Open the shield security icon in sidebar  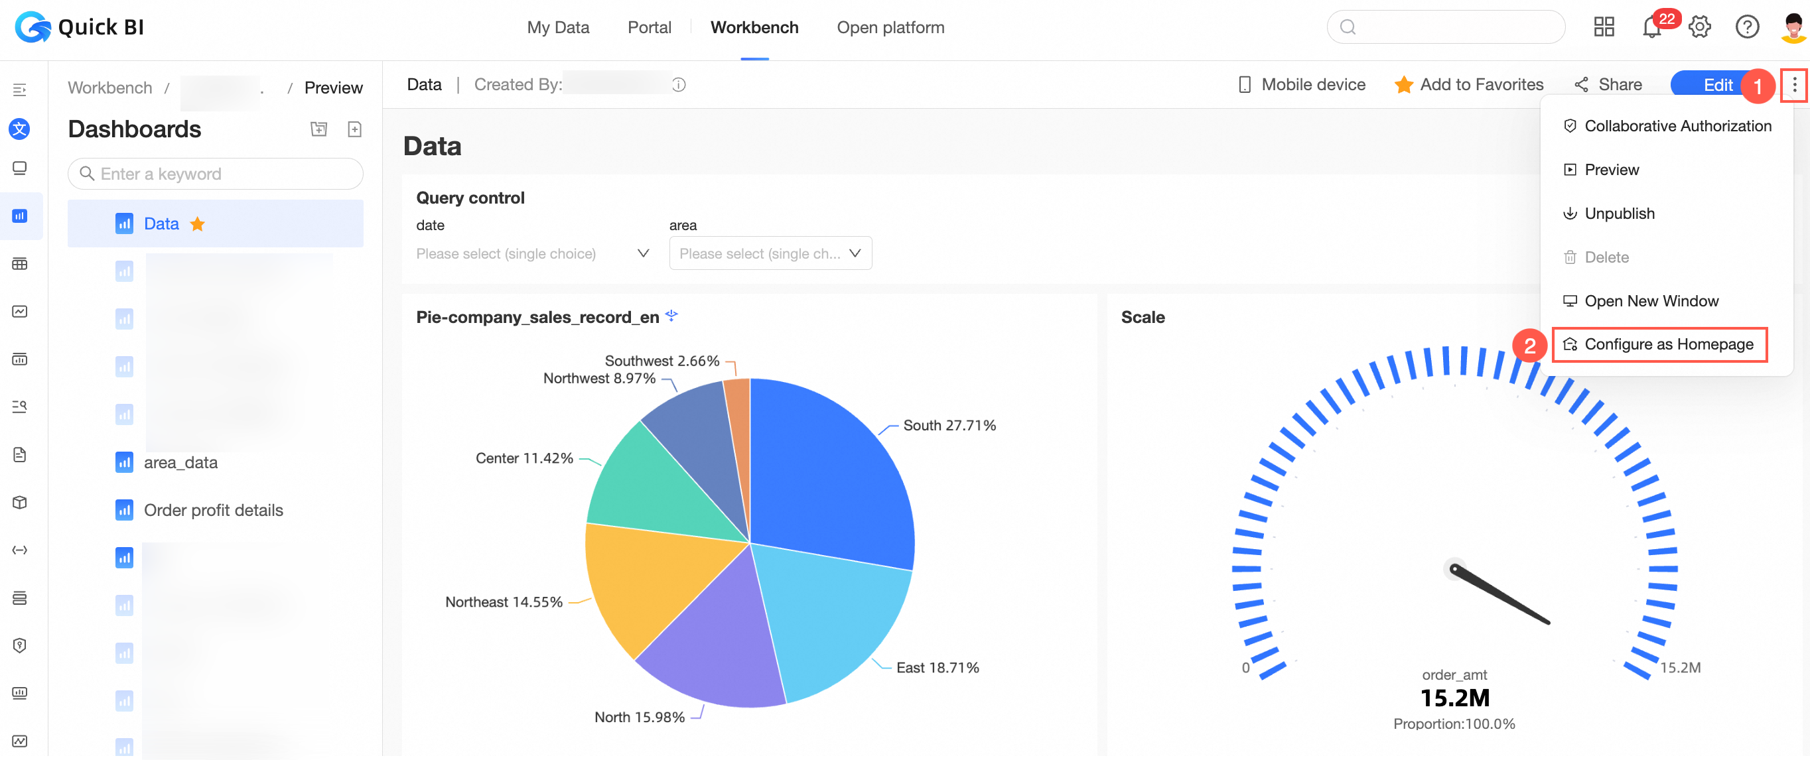pyautogui.click(x=20, y=645)
